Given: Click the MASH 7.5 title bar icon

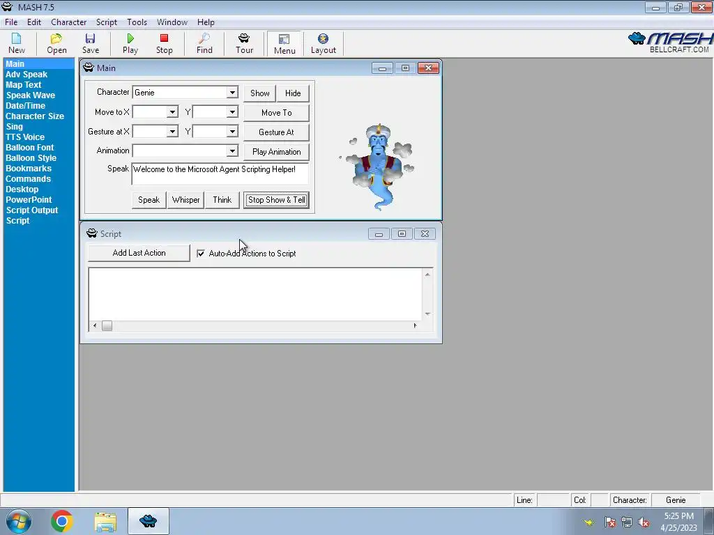Looking at the screenshot, I should 7,7.
